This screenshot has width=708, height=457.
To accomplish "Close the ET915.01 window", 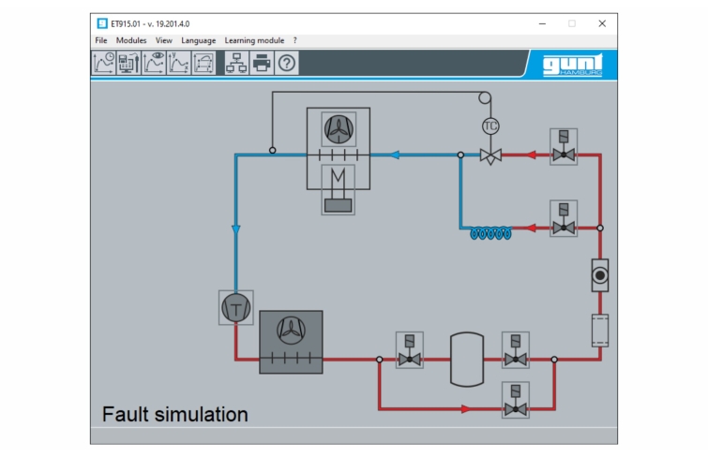I will click(x=602, y=23).
